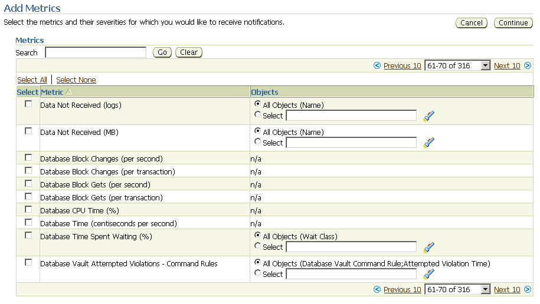Click the Select None link
This screenshot has width=540, height=304.
[x=76, y=80]
